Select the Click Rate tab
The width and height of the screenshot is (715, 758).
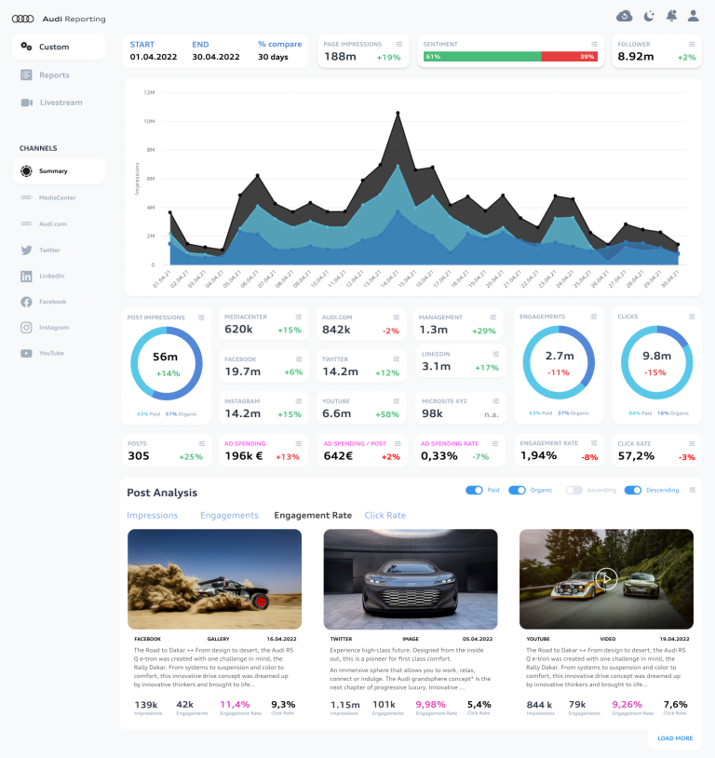coord(385,515)
